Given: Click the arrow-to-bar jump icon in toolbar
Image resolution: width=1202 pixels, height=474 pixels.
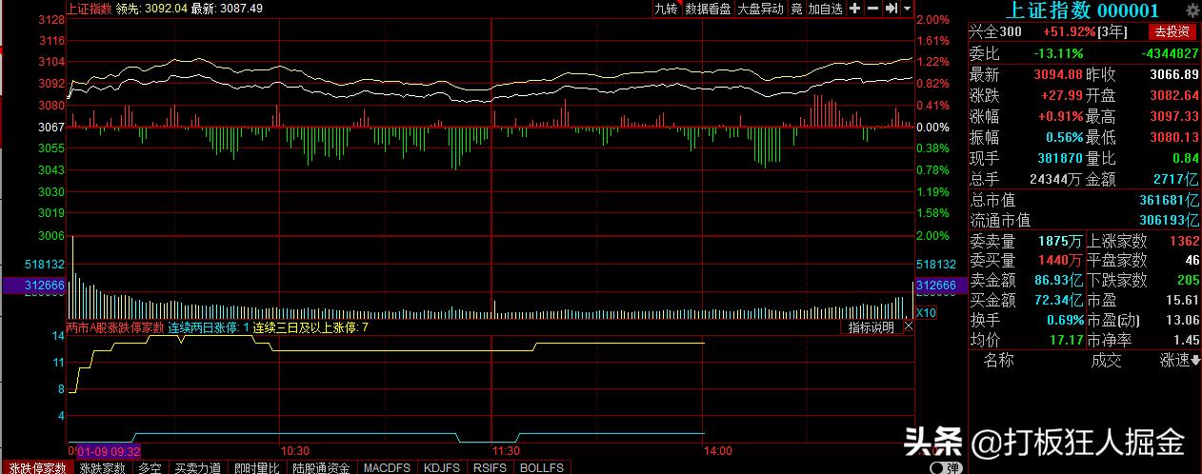Looking at the screenshot, I should (x=891, y=9).
